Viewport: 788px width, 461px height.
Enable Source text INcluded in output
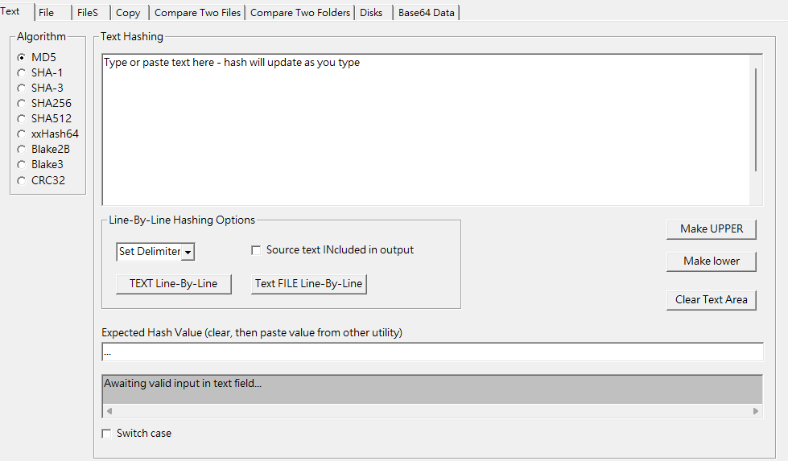point(256,250)
